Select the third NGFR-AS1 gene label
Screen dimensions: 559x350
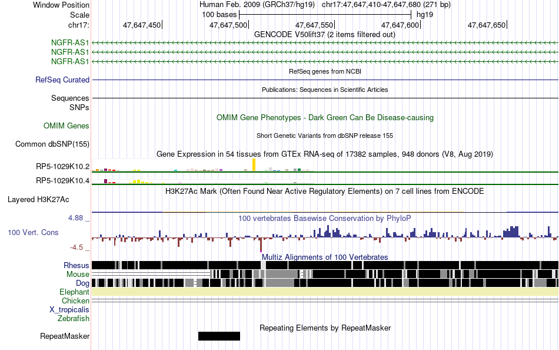[70, 61]
